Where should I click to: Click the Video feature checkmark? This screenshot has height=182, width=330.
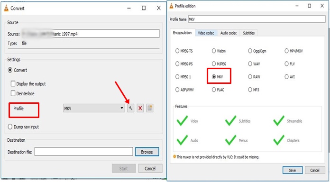[182, 121]
